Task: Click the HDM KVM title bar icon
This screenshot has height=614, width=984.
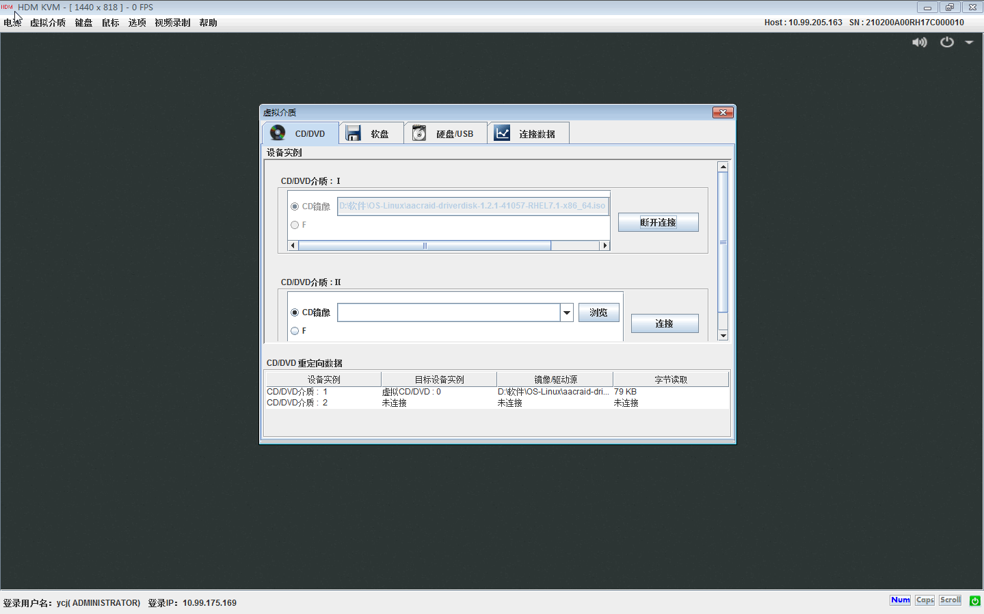Action: coord(7,7)
